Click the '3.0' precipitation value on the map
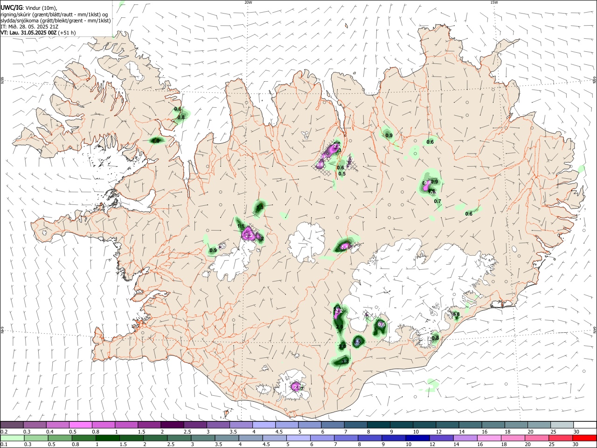The image size is (597, 448). click(342, 347)
